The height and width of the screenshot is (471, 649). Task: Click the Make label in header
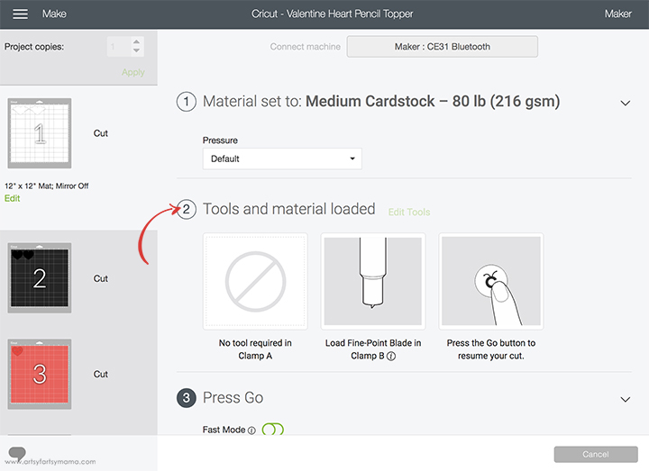54,14
